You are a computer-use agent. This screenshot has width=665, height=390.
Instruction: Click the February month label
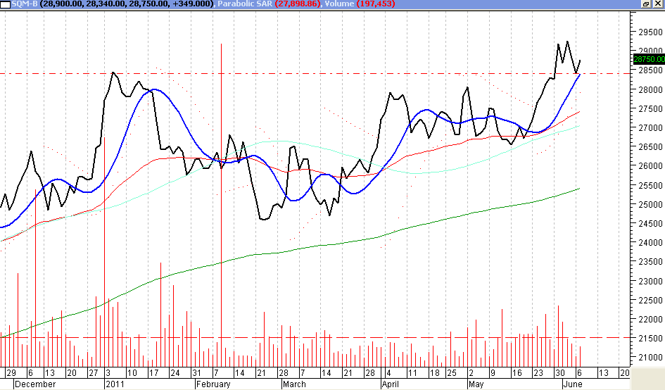coord(213,384)
